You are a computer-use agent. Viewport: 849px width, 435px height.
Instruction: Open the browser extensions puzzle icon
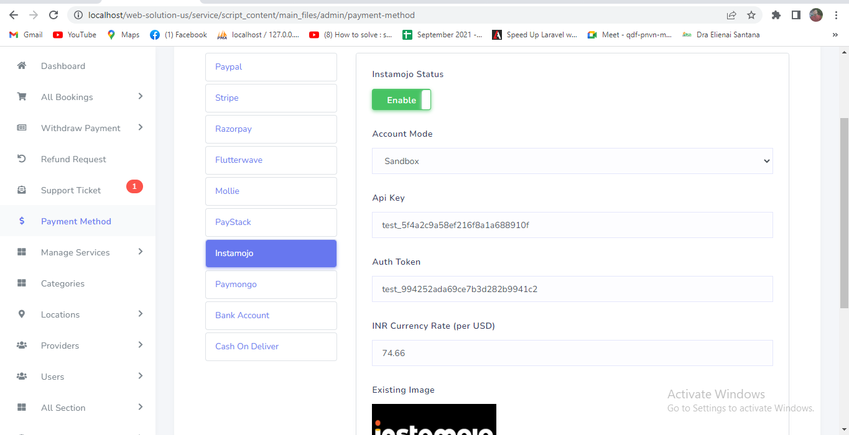776,15
